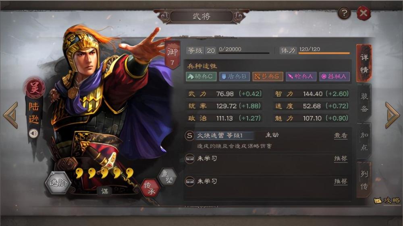Switch to the 加点 side tab

(x=364, y=141)
